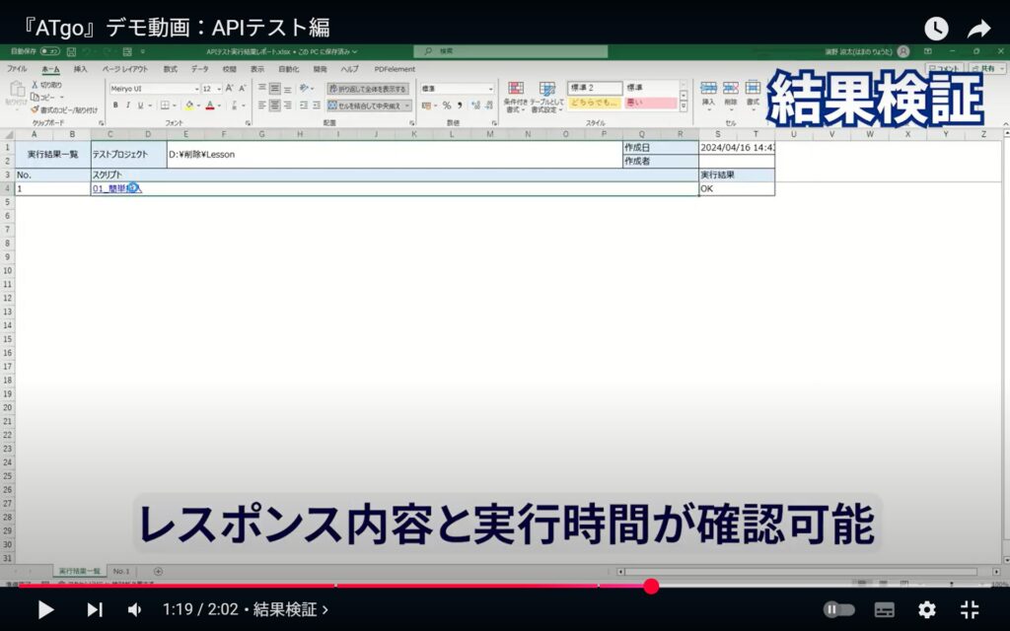
Task: Open the ページレイアウト ribbon tab
Action: 125,69
